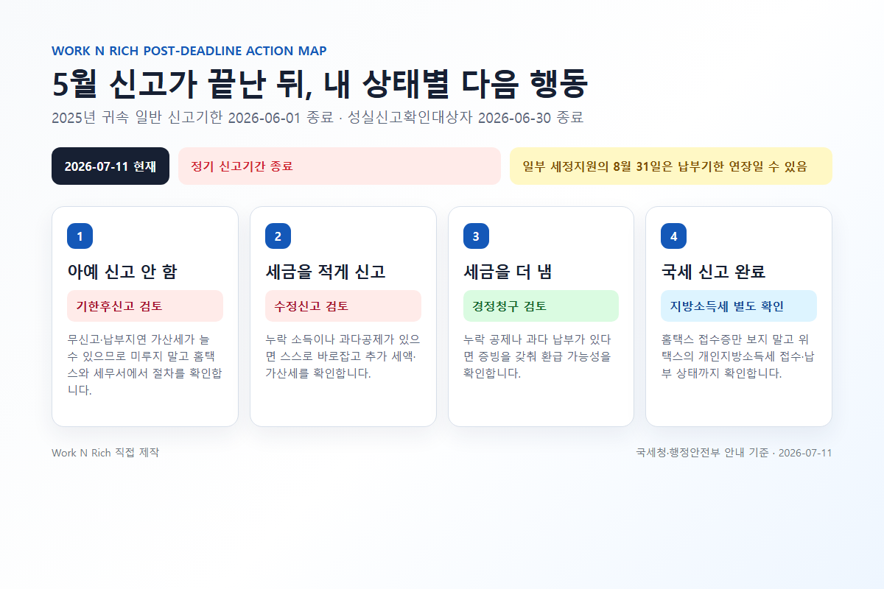
Task: Click the subtitle about 2026-06-01 종료
Action: 318,118
